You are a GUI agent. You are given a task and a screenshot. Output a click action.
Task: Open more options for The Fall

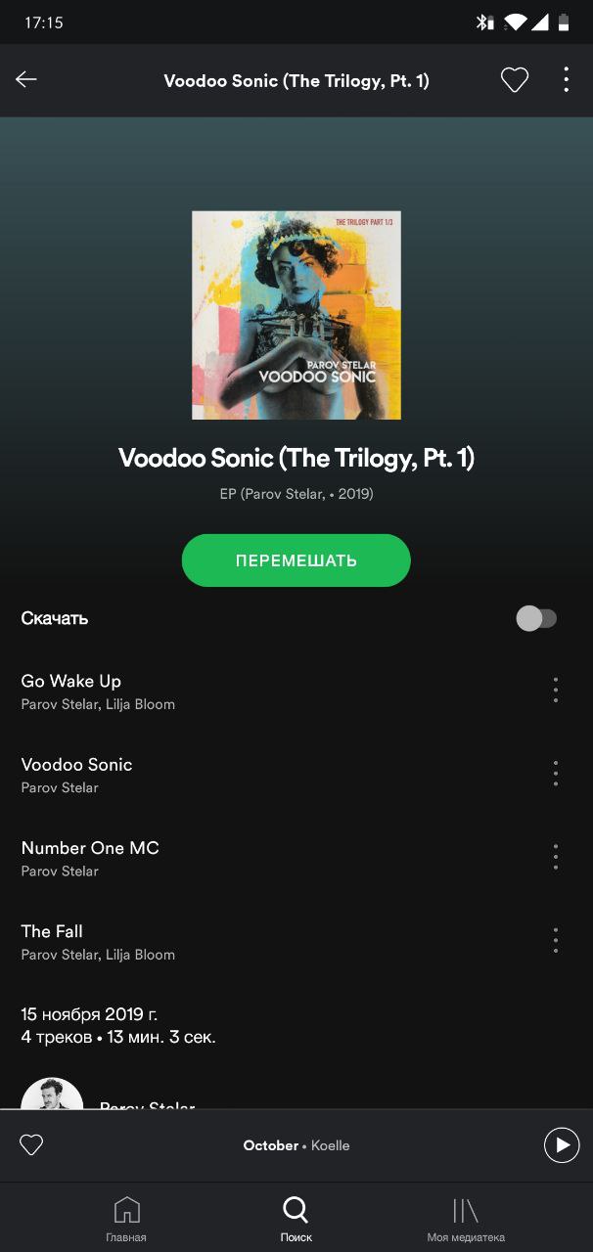(556, 941)
